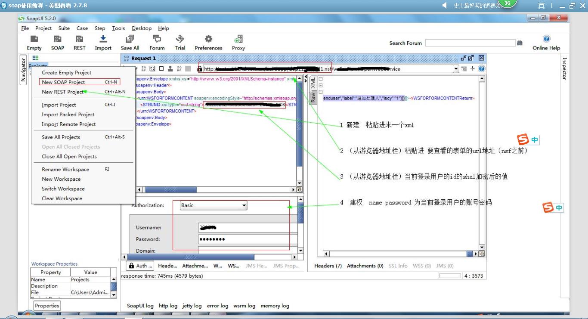Toggle the Inspector side tab

[x=565, y=68]
